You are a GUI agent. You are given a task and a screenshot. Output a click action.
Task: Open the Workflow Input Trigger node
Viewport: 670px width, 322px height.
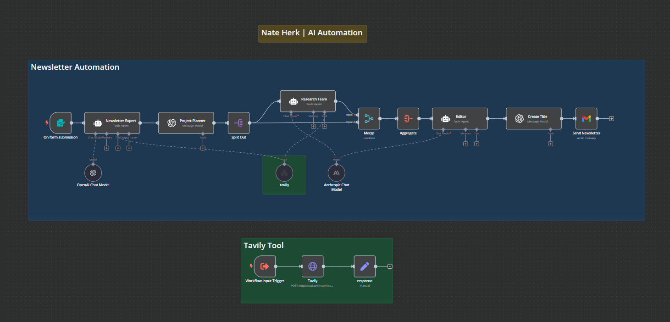click(x=265, y=266)
